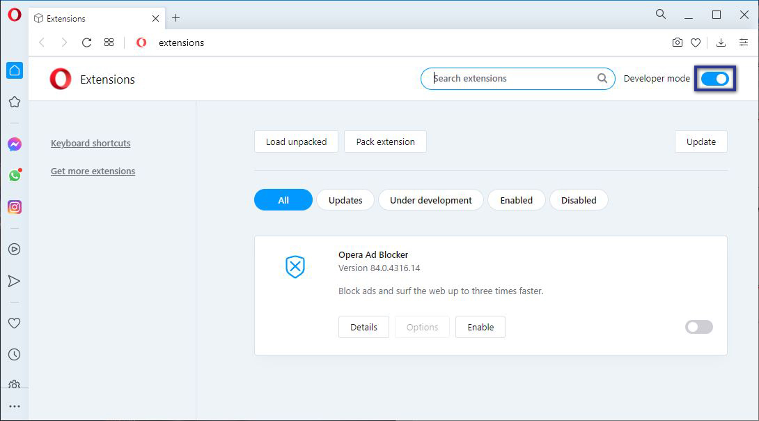This screenshot has width=759, height=421.
Task: Open Facebook Messenger from the sidebar
Action: pos(14,144)
